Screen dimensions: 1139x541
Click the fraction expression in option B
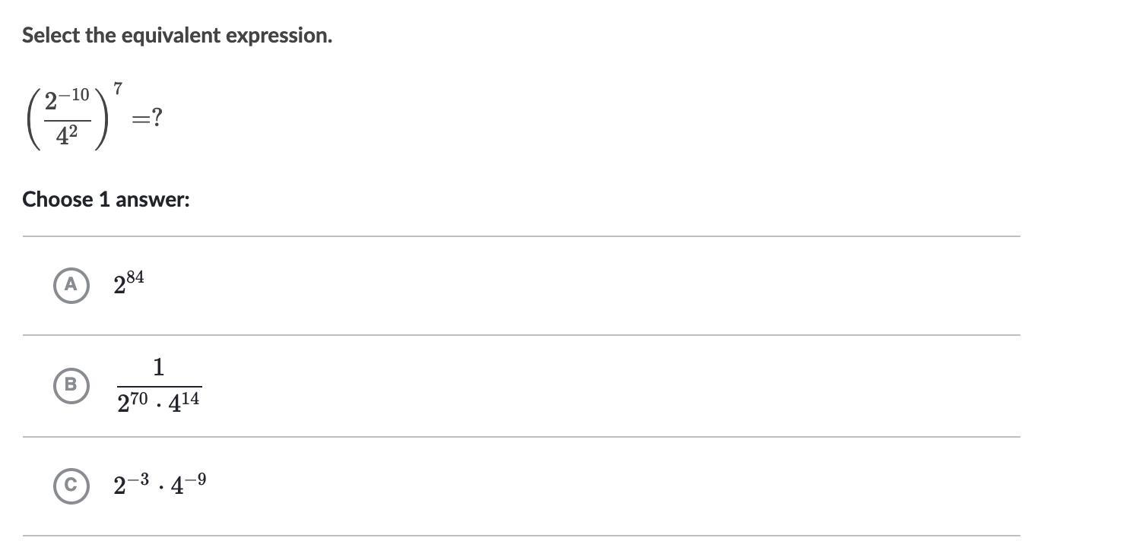[x=159, y=387]
